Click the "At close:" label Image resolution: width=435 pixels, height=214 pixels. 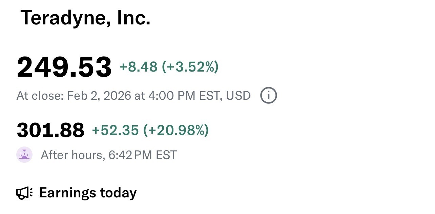40,96
